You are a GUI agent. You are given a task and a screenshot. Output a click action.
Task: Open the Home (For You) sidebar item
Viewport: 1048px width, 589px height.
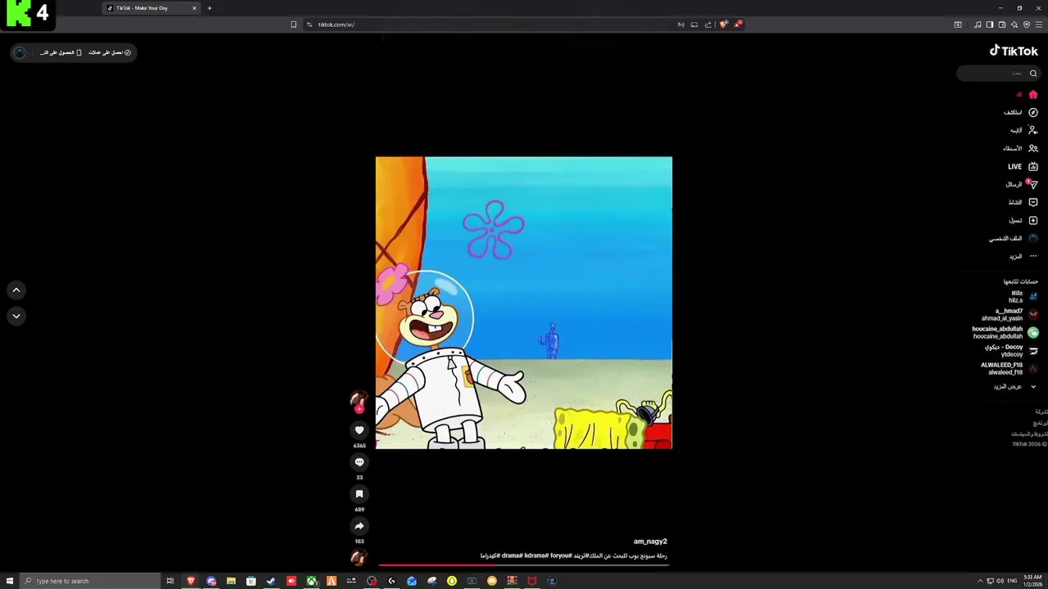coord(1027,95)
